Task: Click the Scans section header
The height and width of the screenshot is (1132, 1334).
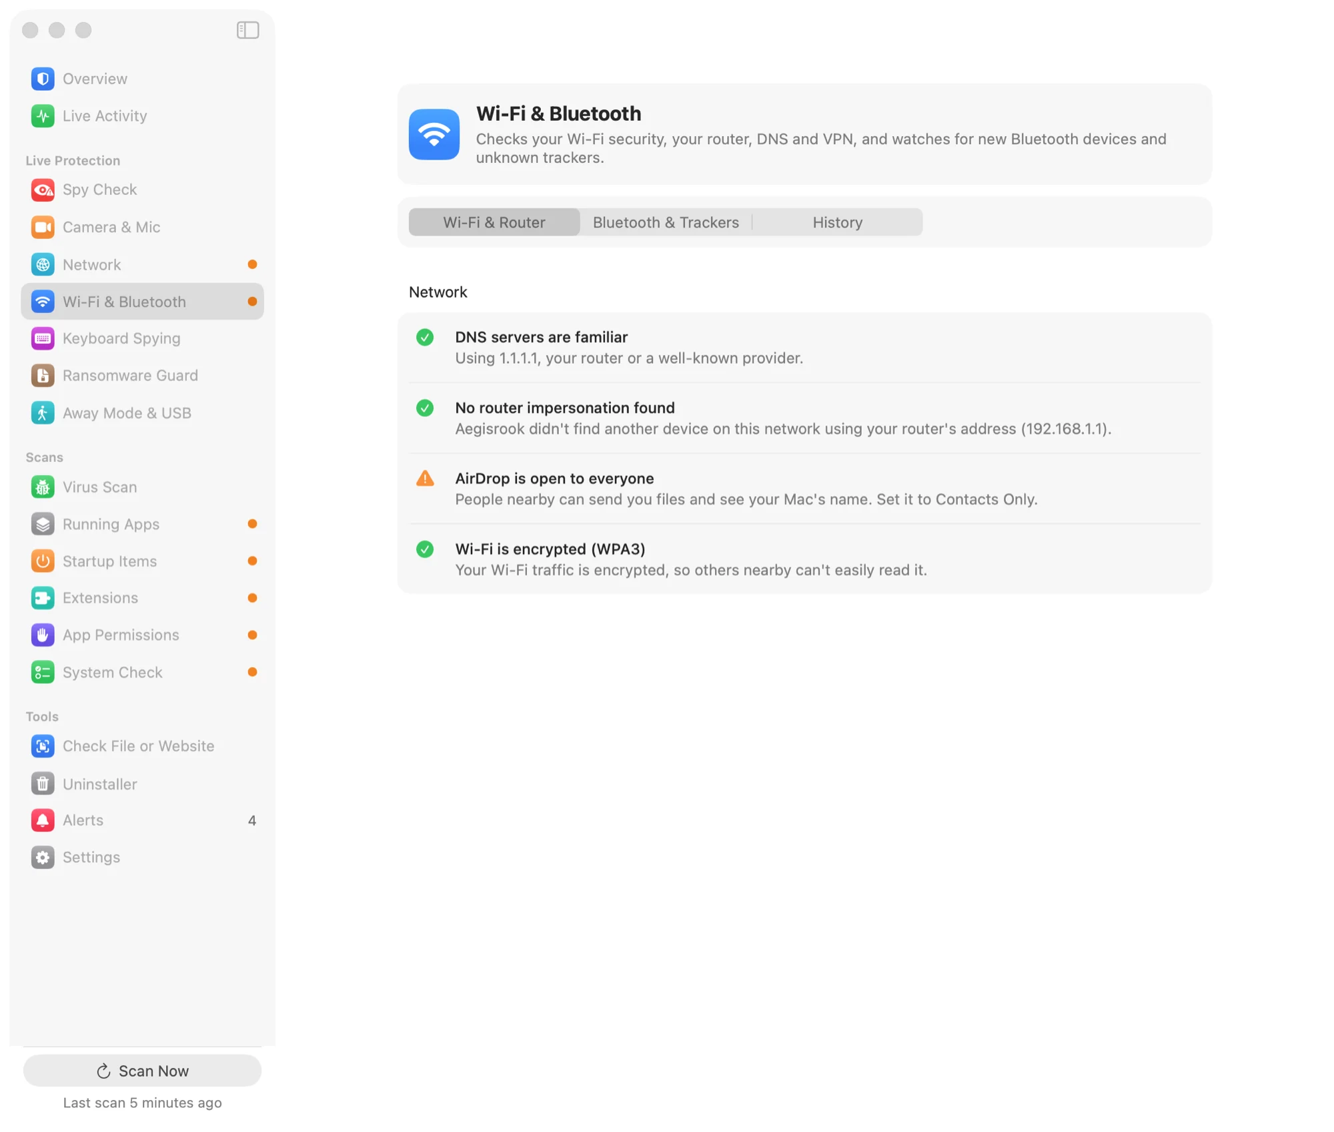Action: click(44, 458)
